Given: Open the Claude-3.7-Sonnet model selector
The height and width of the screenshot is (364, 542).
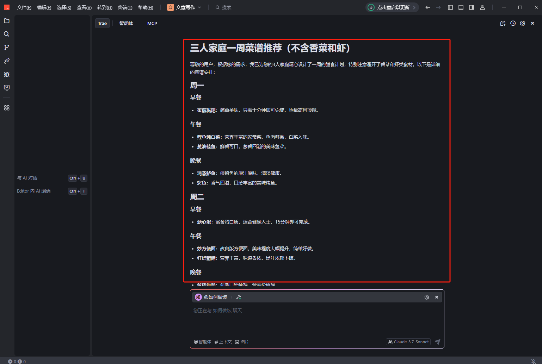Looking at the screenshot, I should (x=408, y=342).
